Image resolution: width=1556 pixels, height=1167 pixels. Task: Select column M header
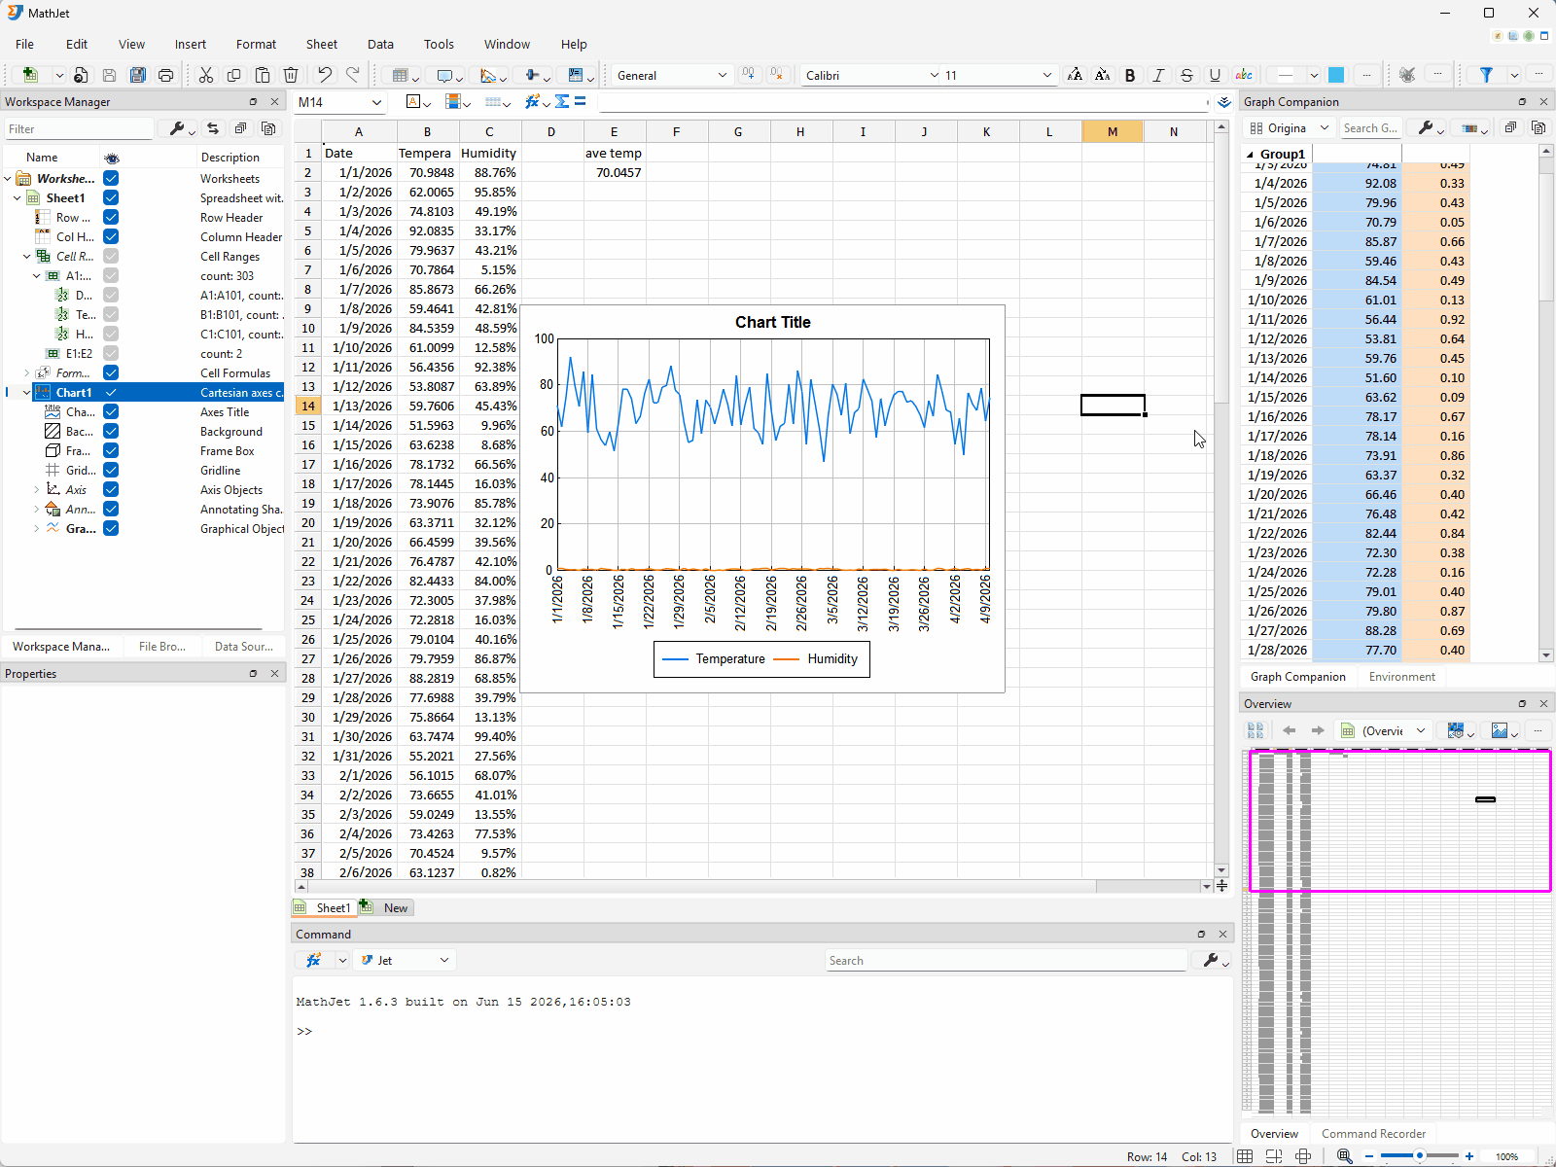pos(1113,131)
